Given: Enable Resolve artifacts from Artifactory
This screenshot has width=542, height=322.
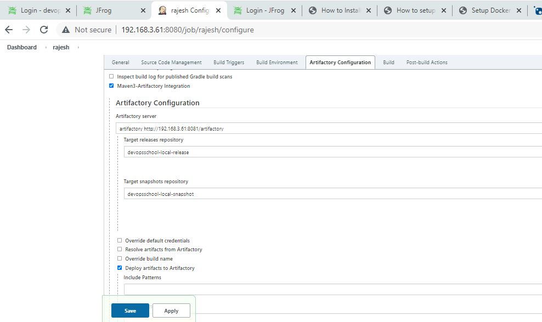Looking at the screenshot, I should pyautogui.click(x=120, y=249).
